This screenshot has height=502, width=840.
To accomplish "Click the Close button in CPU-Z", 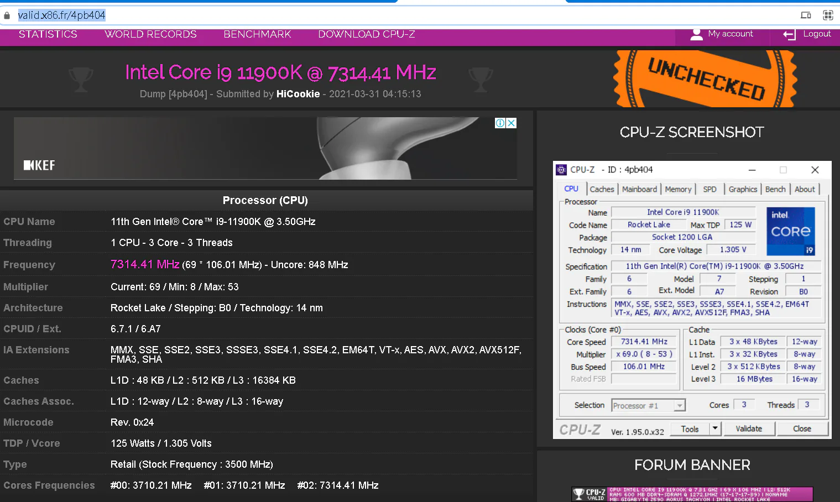I will (x=802, y=428).
